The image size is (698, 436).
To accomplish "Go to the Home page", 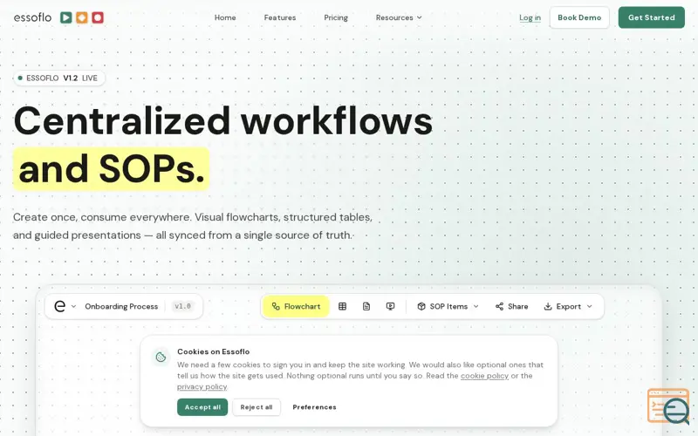I will pos(225,17).
